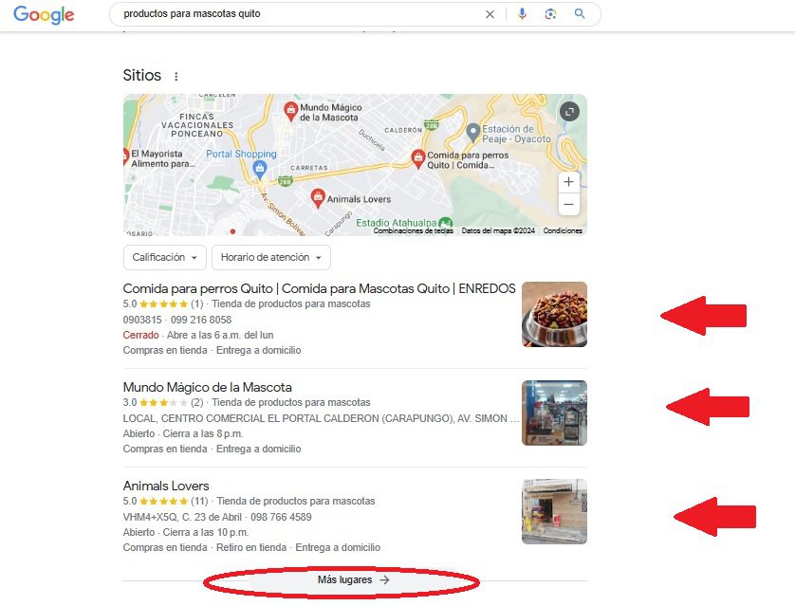Clear the search query with X icon
Image resolution: width=795 pixels, height=606 pixels.
(490, 14)
